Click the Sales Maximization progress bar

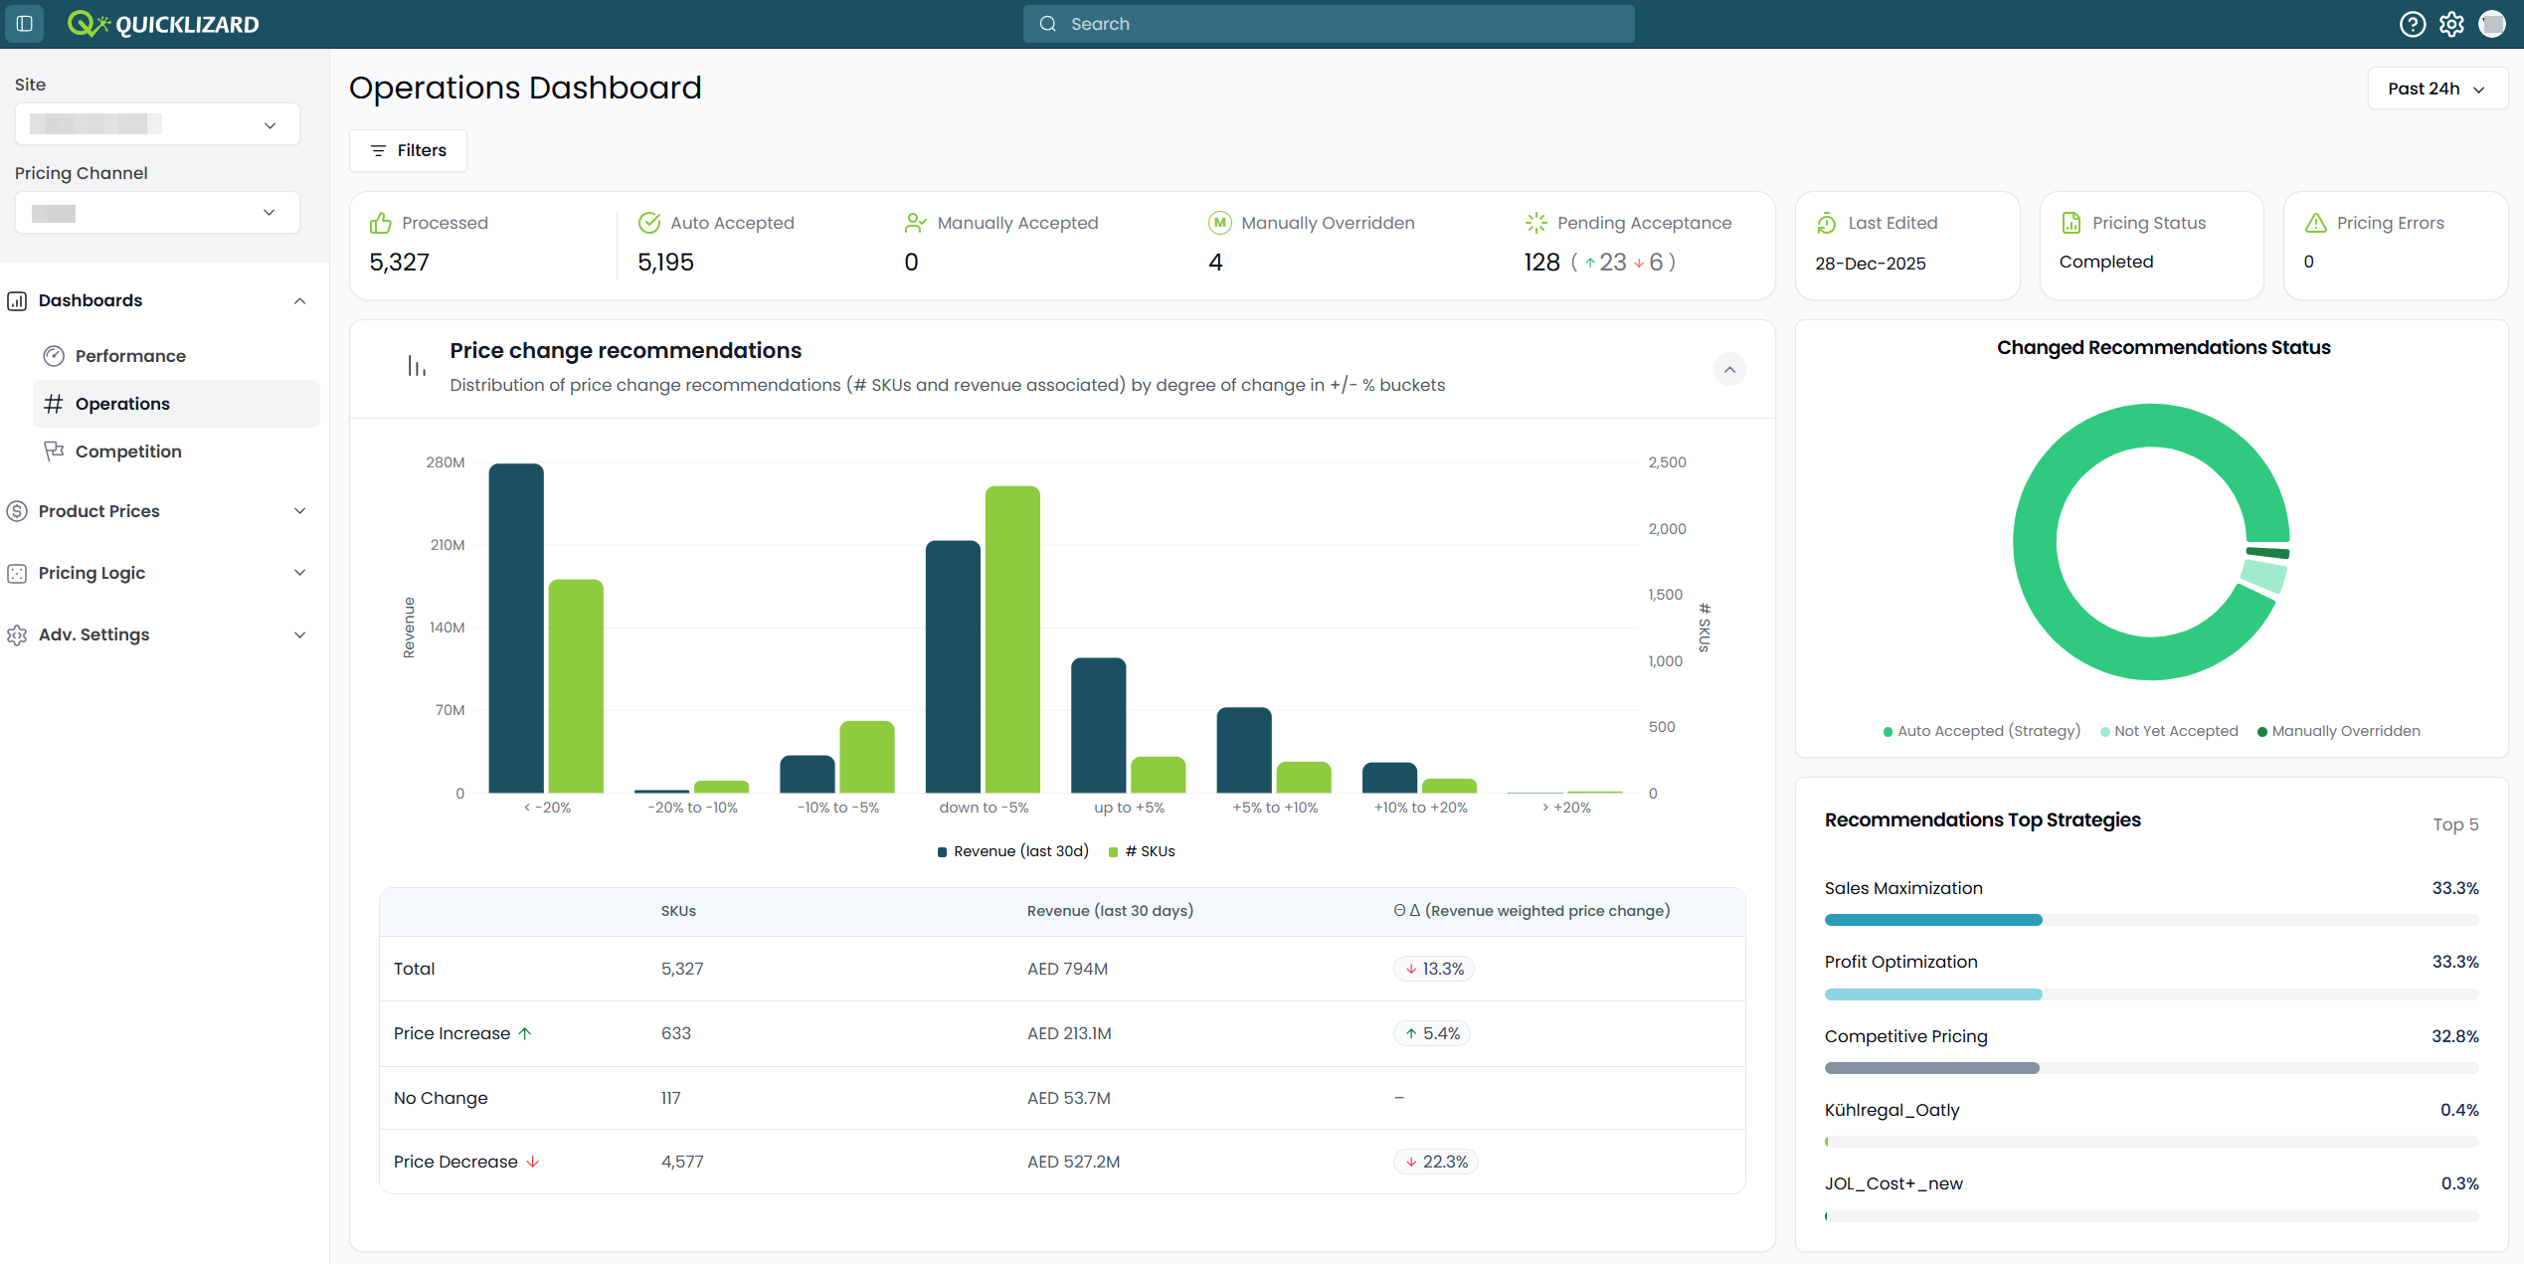[x=2151, y=920]
